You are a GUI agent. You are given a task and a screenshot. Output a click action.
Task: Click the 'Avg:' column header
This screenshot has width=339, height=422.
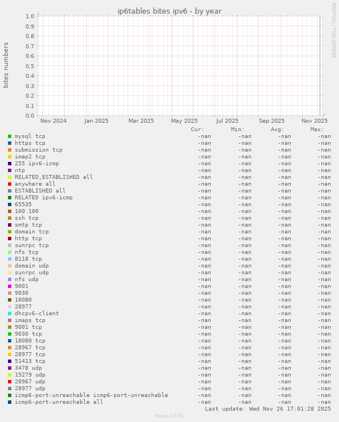(277, 129)
